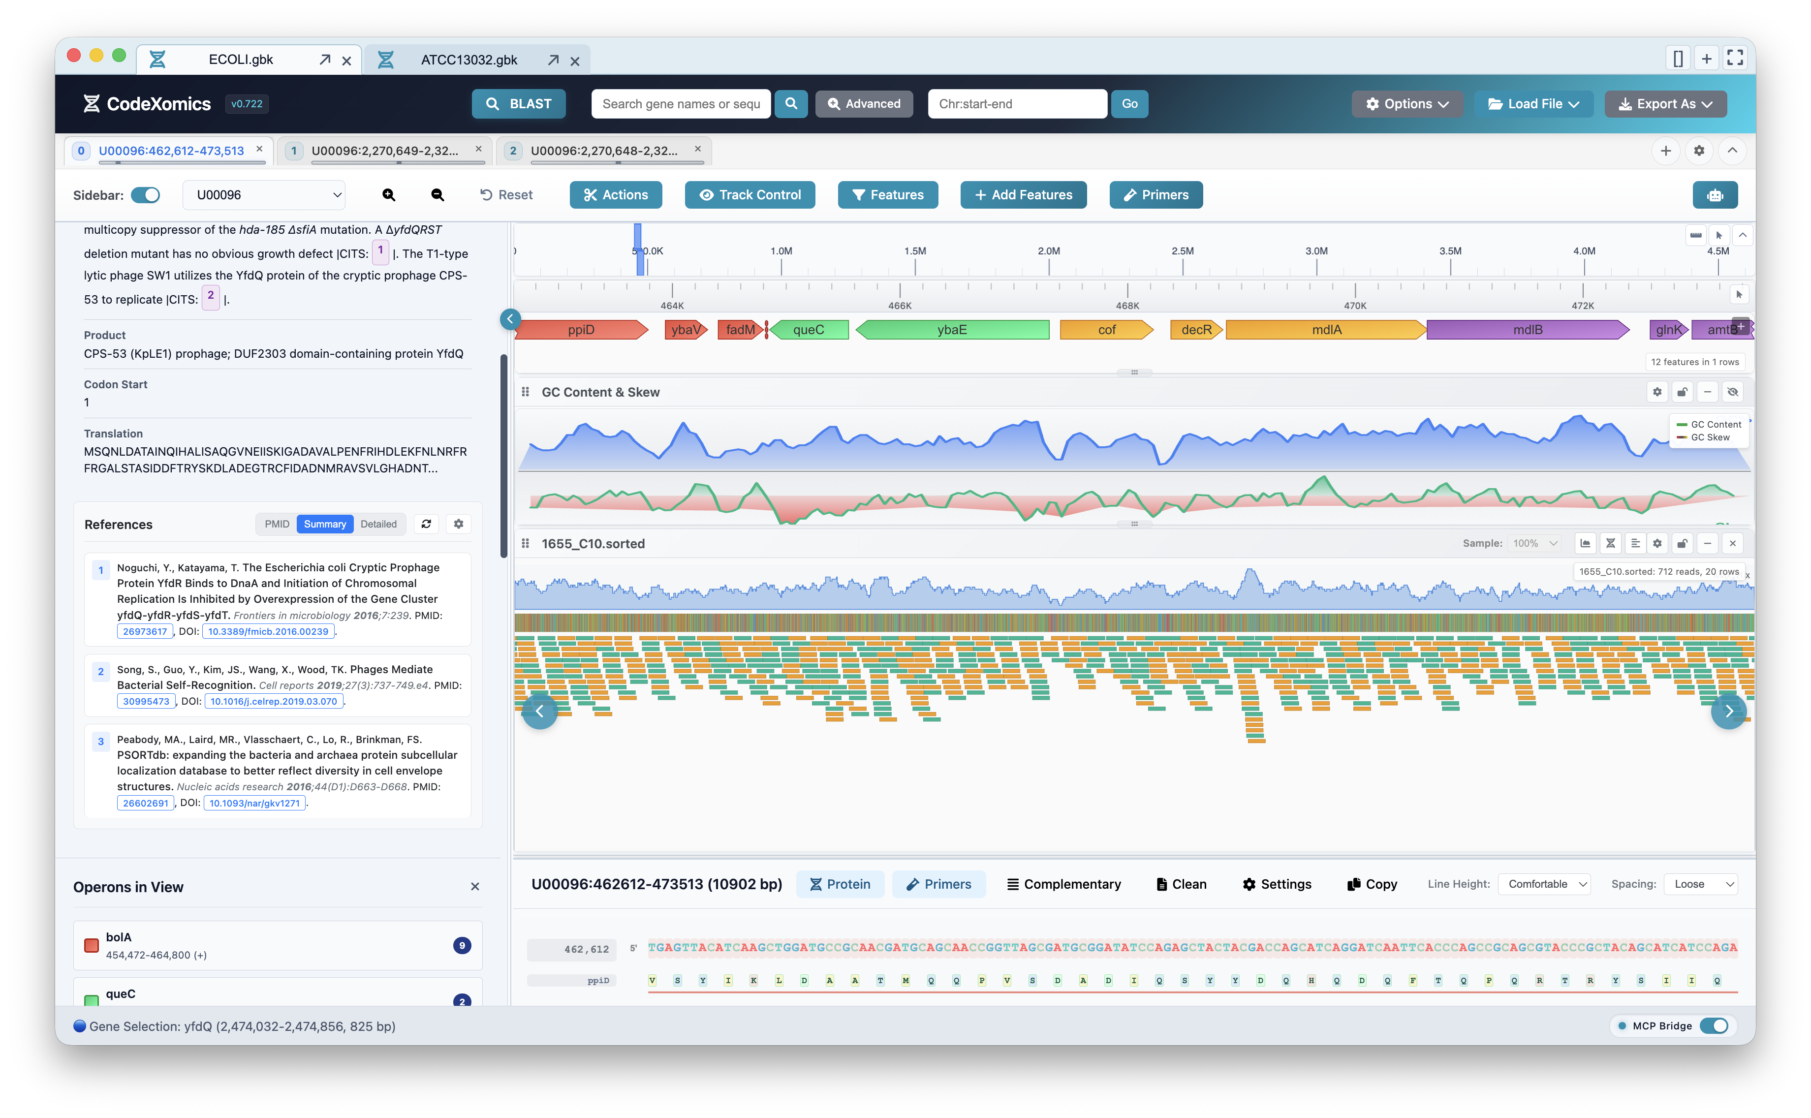
Task: Collapse the sidebar with arrow handle
Action: pos(509,319)
